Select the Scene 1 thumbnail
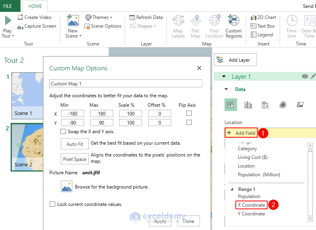This screenshot has height=230, width=316. point(27,96)
